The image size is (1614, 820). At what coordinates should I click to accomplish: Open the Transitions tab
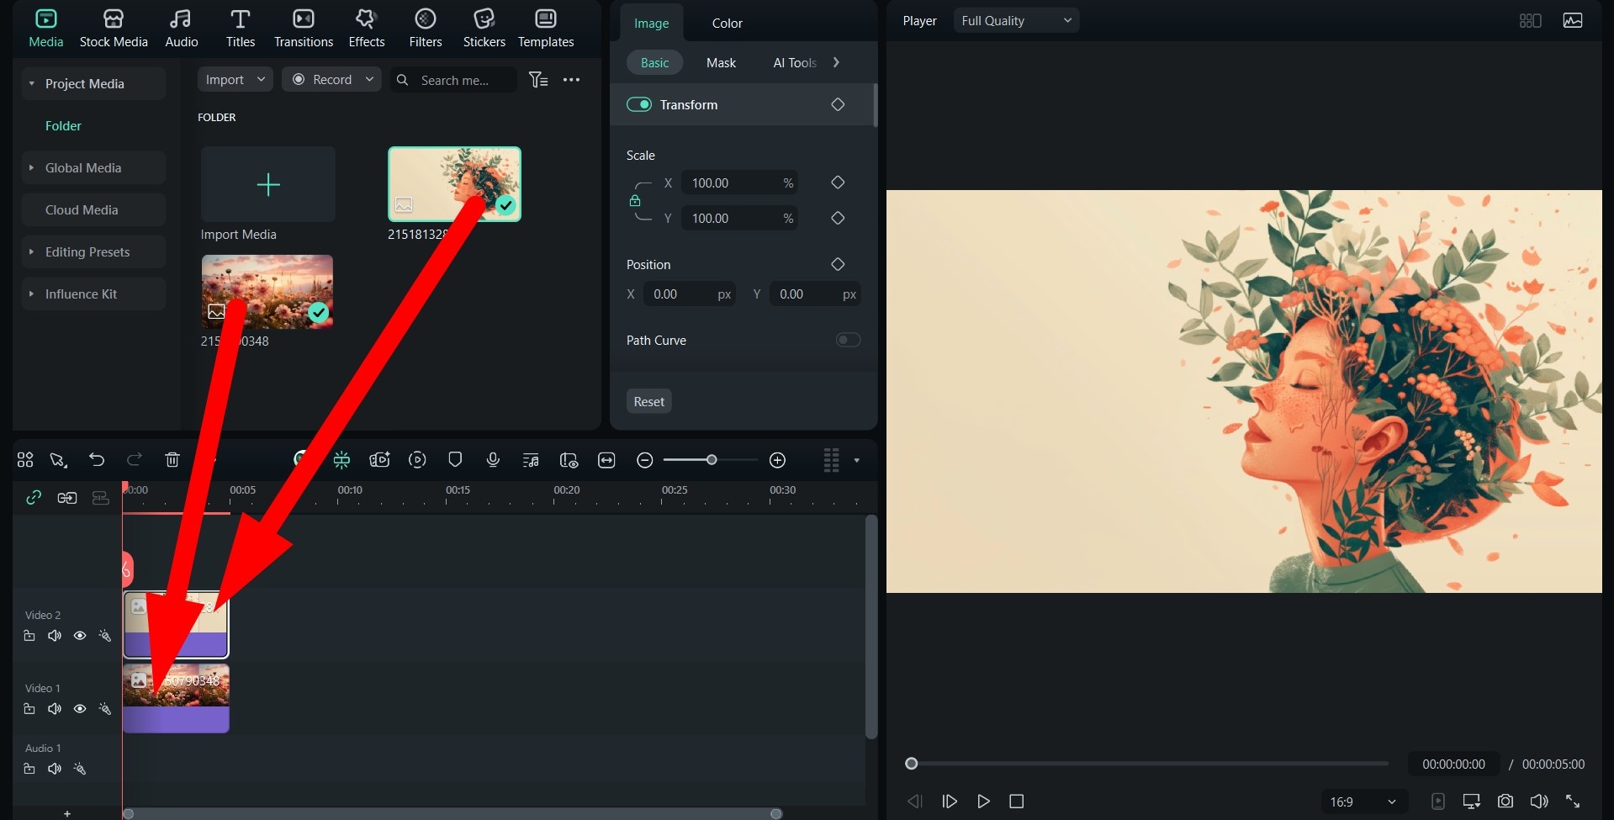click(x=304, y=29)
